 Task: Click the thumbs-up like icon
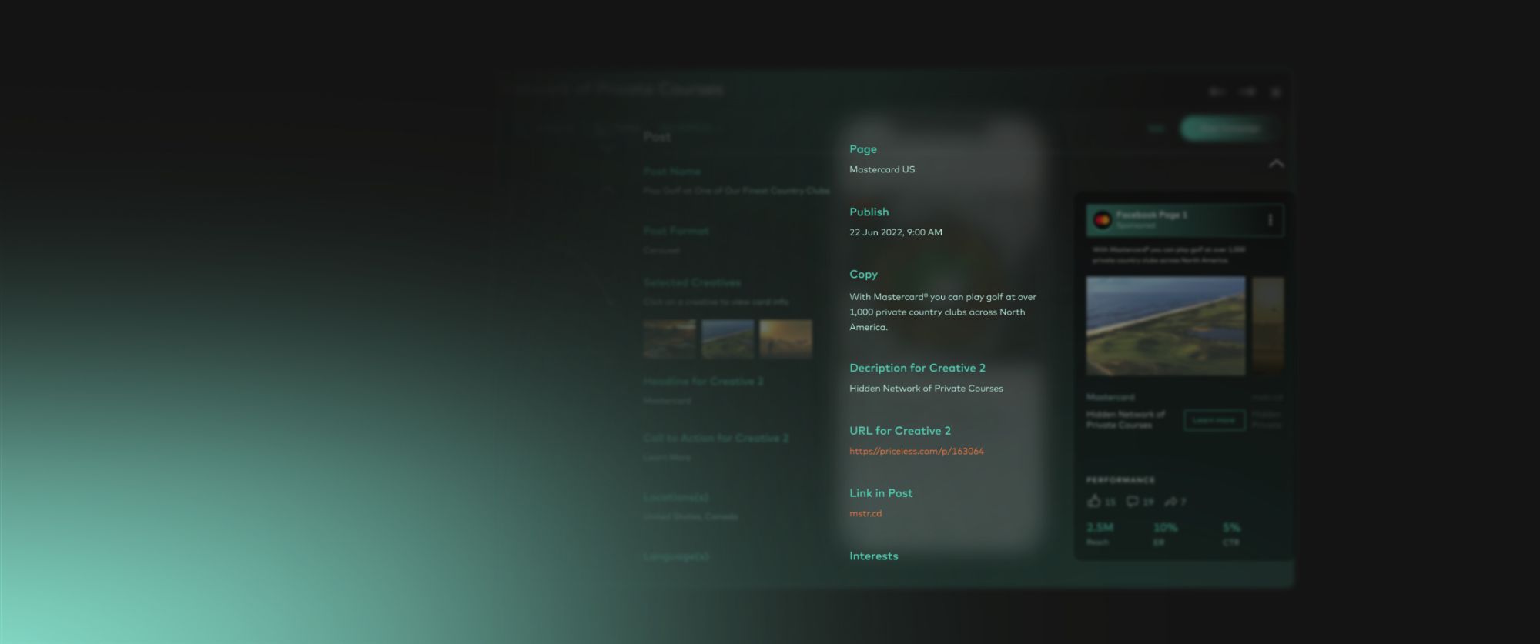1094,502
